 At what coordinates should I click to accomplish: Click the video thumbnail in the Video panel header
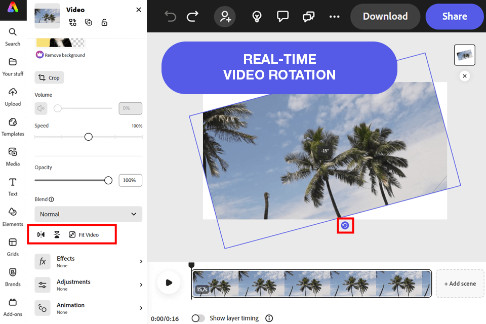[x=47, y=16]
